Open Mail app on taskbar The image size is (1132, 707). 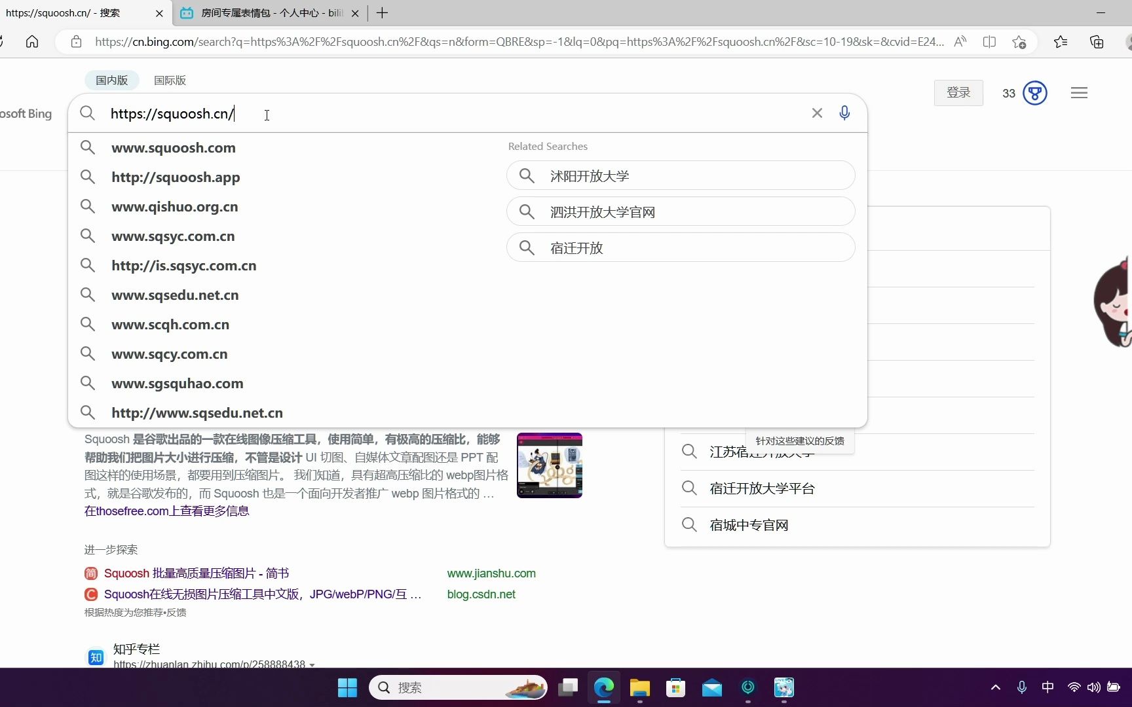pos(712,687)
